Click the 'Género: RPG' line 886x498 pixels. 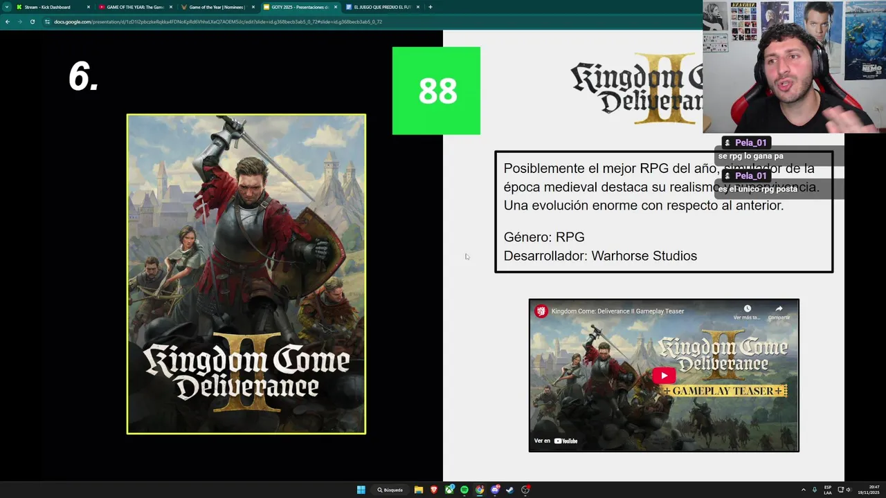point(544,237)
